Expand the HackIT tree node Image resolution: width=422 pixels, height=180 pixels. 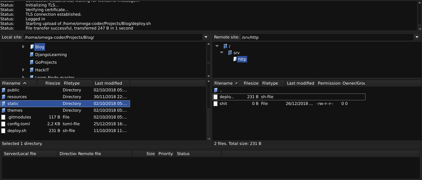tap(23, 70)
